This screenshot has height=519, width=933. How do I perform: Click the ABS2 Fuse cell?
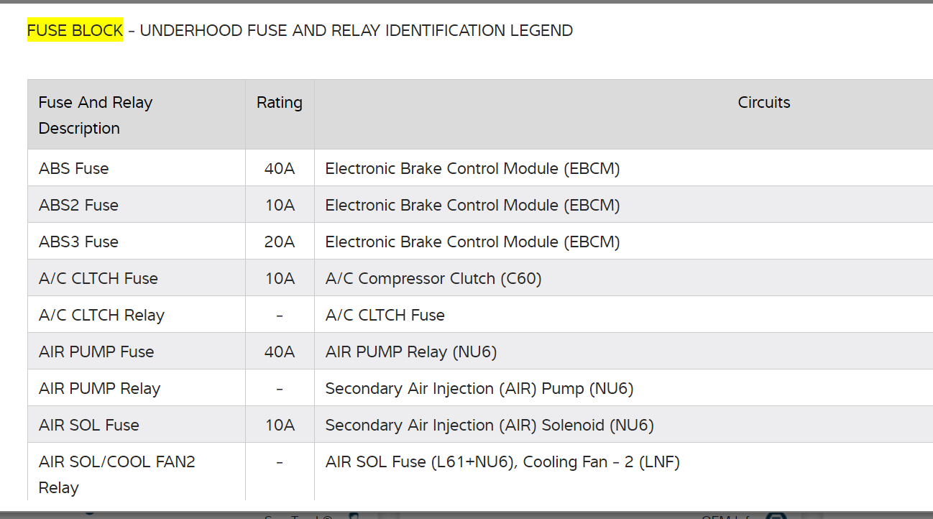[x=78, y=205]
